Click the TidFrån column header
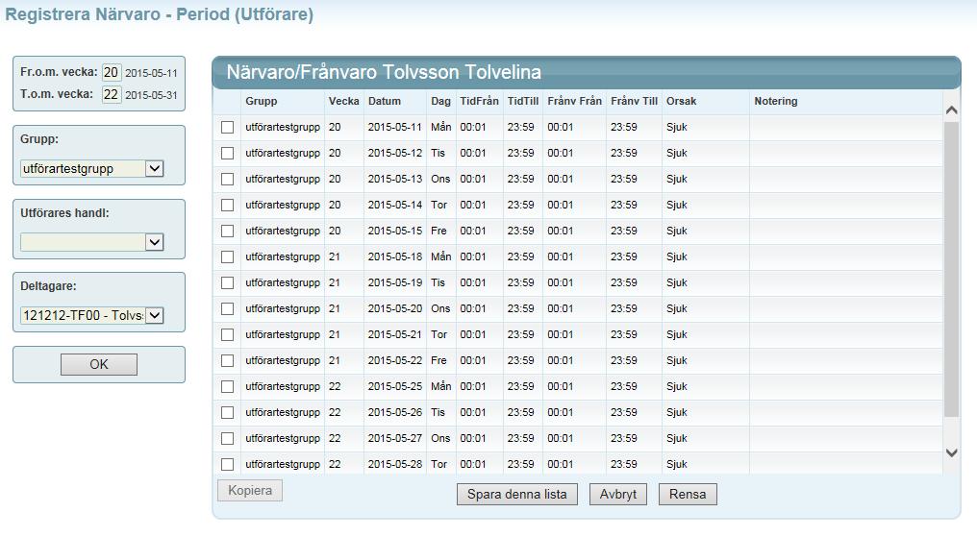The image size is (977, 537). point(479,101)
